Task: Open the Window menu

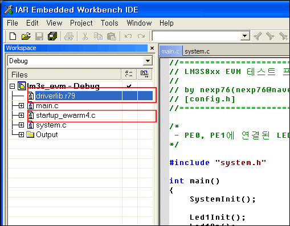Action: pyautogui.click(x=139, y=23)
